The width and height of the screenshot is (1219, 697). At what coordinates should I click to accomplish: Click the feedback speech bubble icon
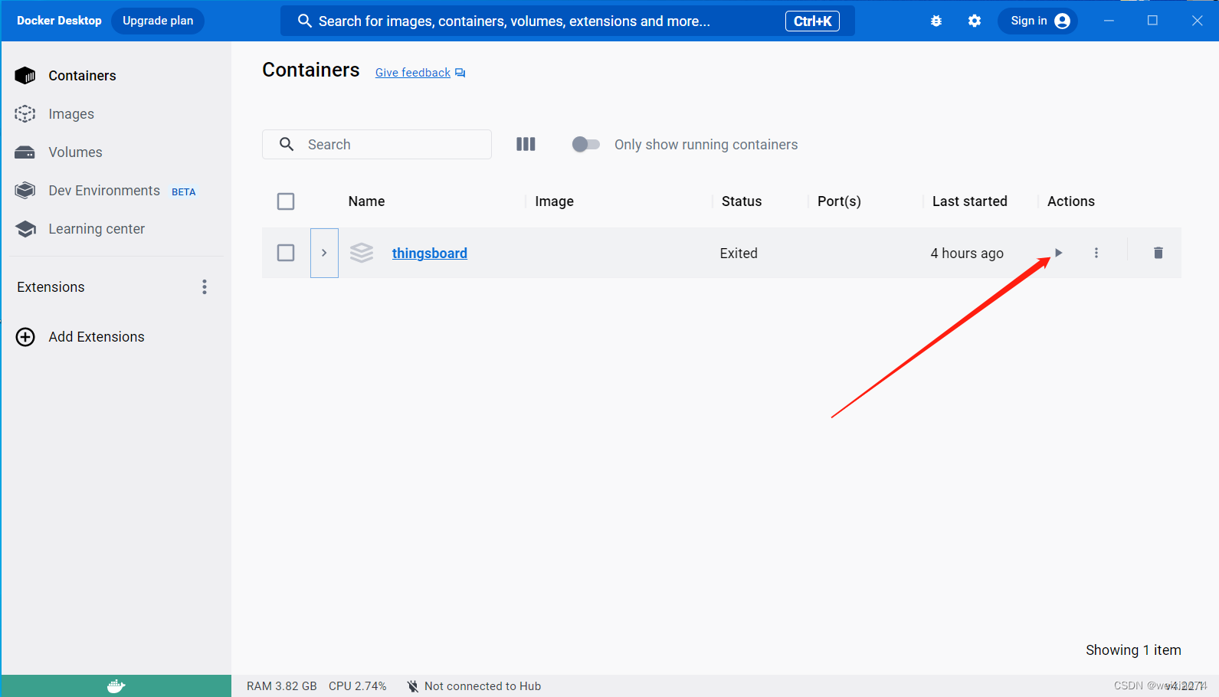(460, 73)
